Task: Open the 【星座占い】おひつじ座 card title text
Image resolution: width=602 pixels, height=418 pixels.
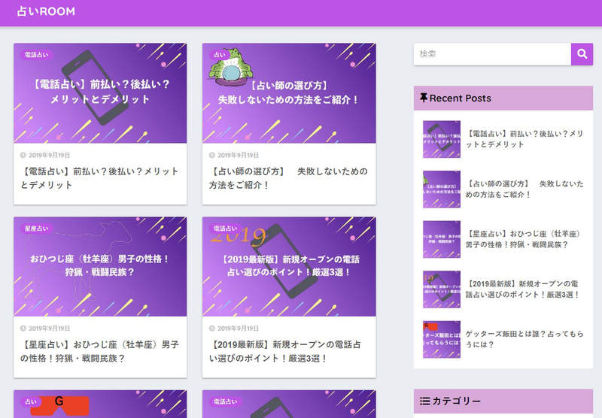Action: pyautogui.click(x=99, y=351)
